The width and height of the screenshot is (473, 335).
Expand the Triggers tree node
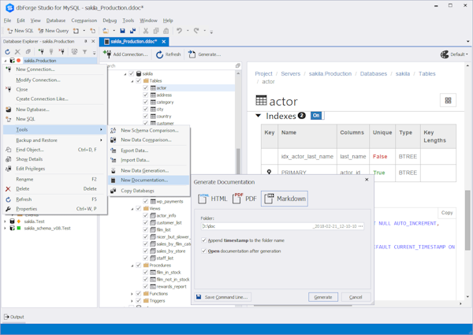click(132, 301)
